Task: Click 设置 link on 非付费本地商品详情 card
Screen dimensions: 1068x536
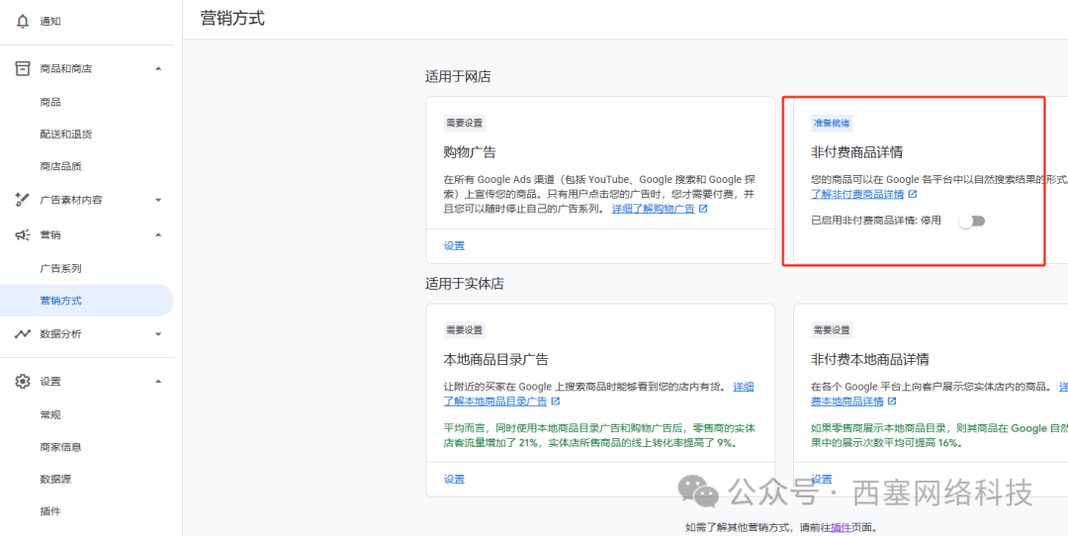Action: click(822, 479)
